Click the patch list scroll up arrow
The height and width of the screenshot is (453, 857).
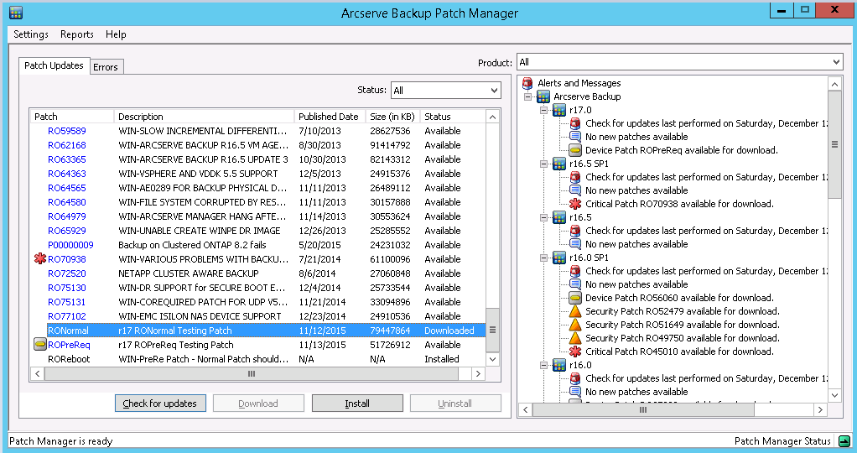(492, 117)
